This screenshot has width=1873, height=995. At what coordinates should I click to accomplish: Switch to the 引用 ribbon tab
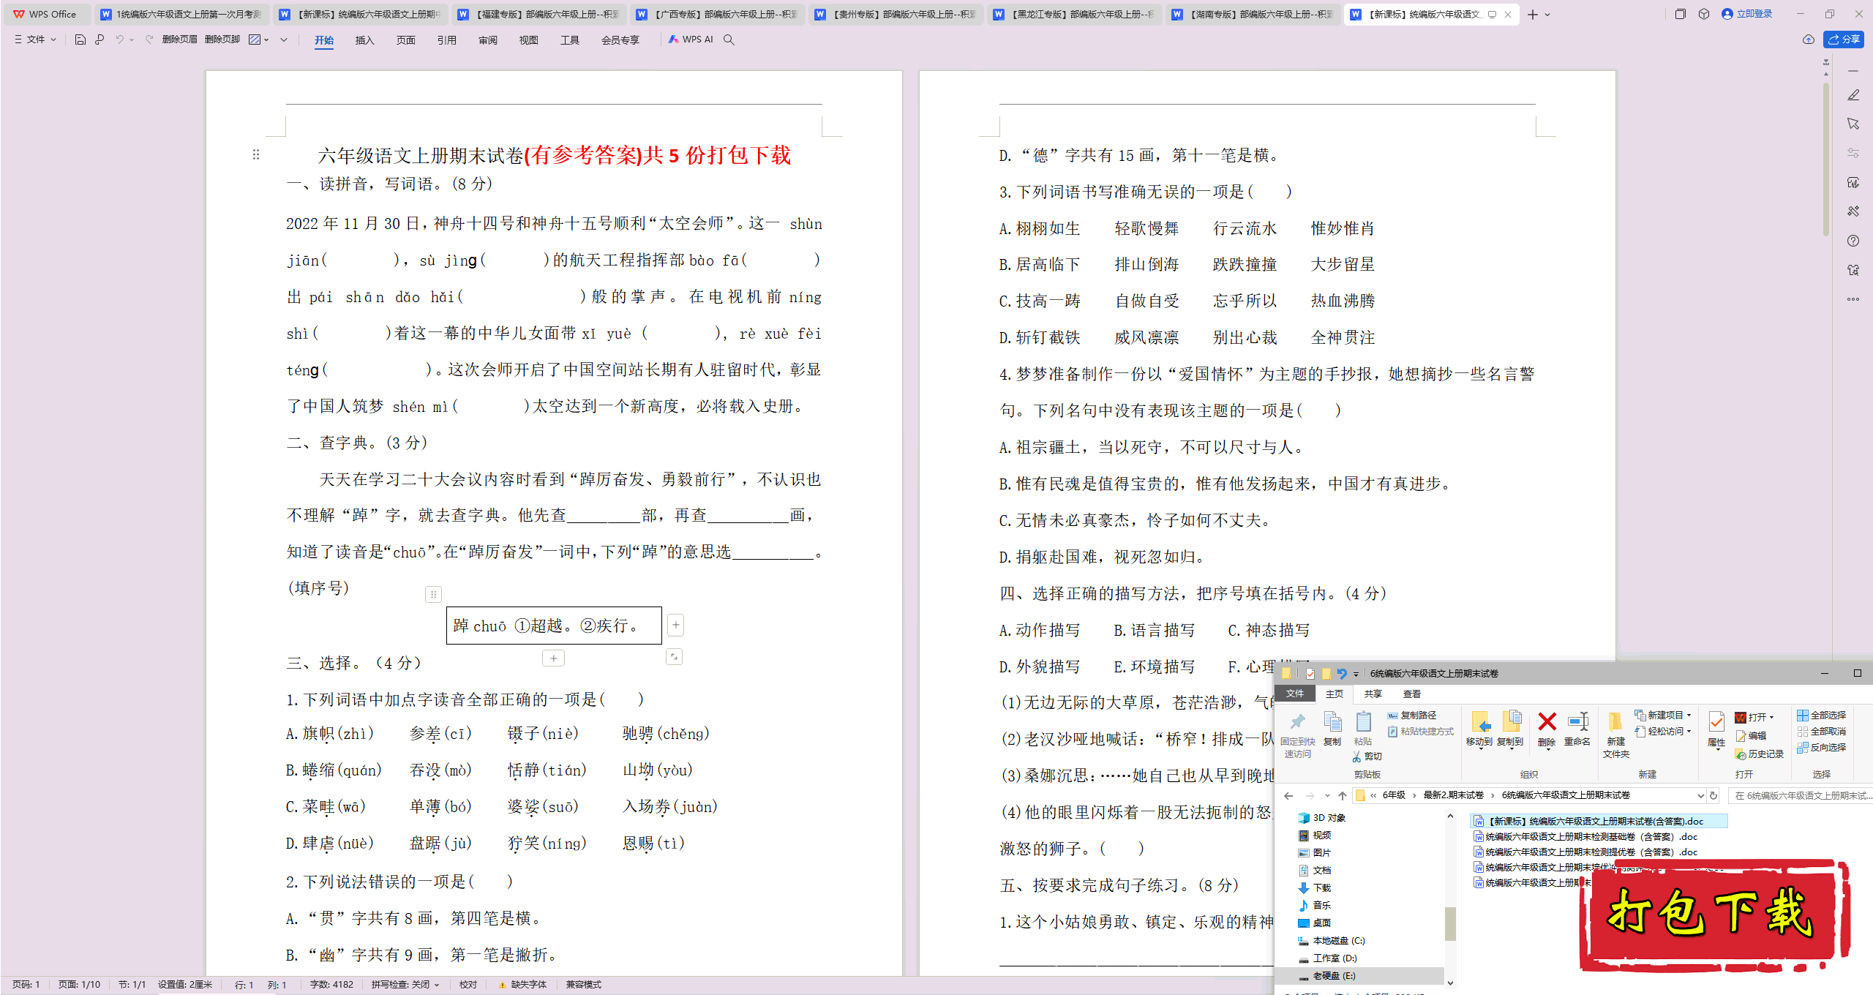(x=446, y=40)
